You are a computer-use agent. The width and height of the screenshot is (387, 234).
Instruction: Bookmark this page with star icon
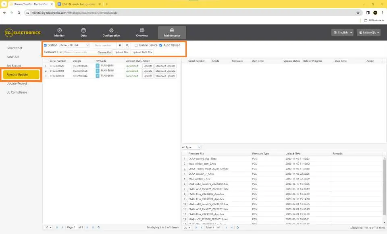[x=358, y=13]
